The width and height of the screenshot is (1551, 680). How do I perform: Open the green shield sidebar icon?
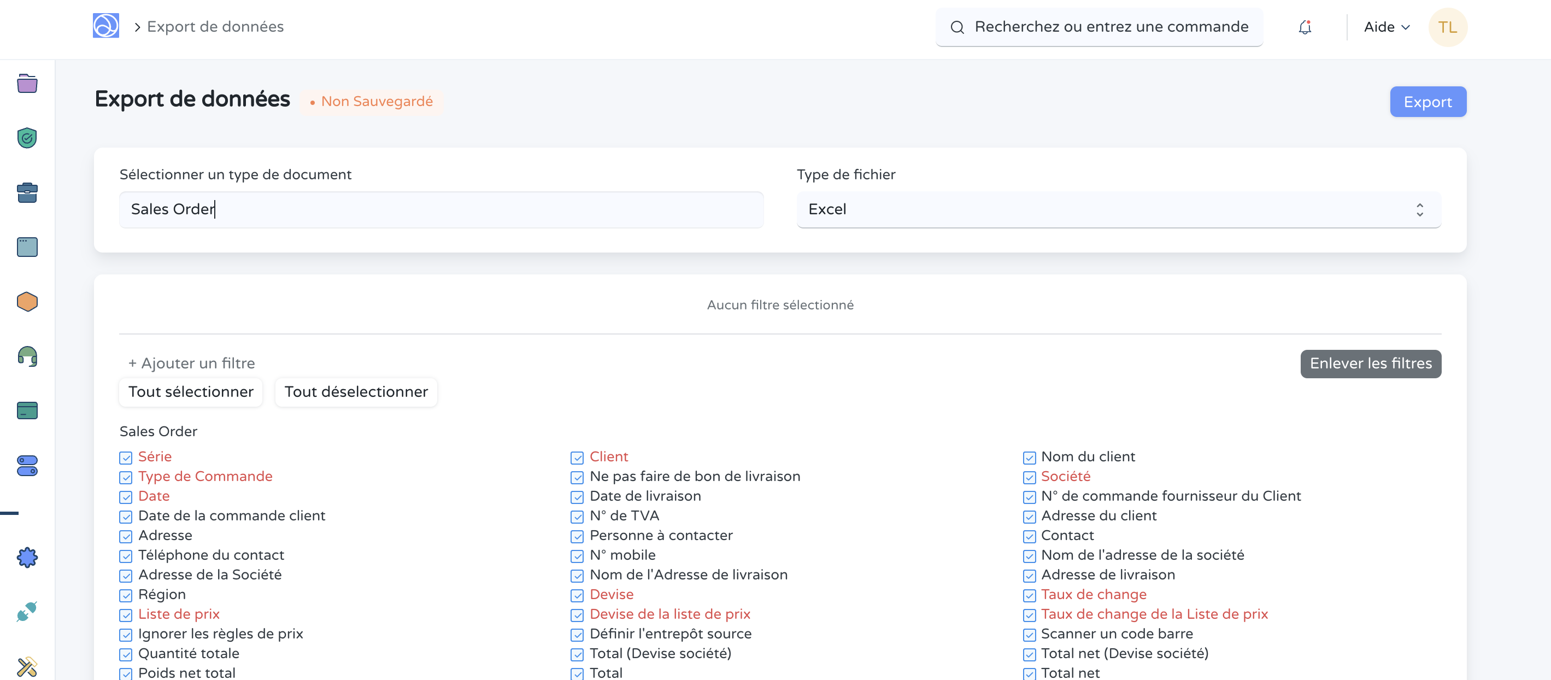coord(27,138)
